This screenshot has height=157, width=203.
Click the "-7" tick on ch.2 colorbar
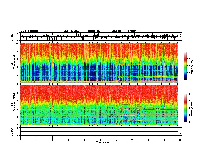pyautogui.click(x=189, y=122)
